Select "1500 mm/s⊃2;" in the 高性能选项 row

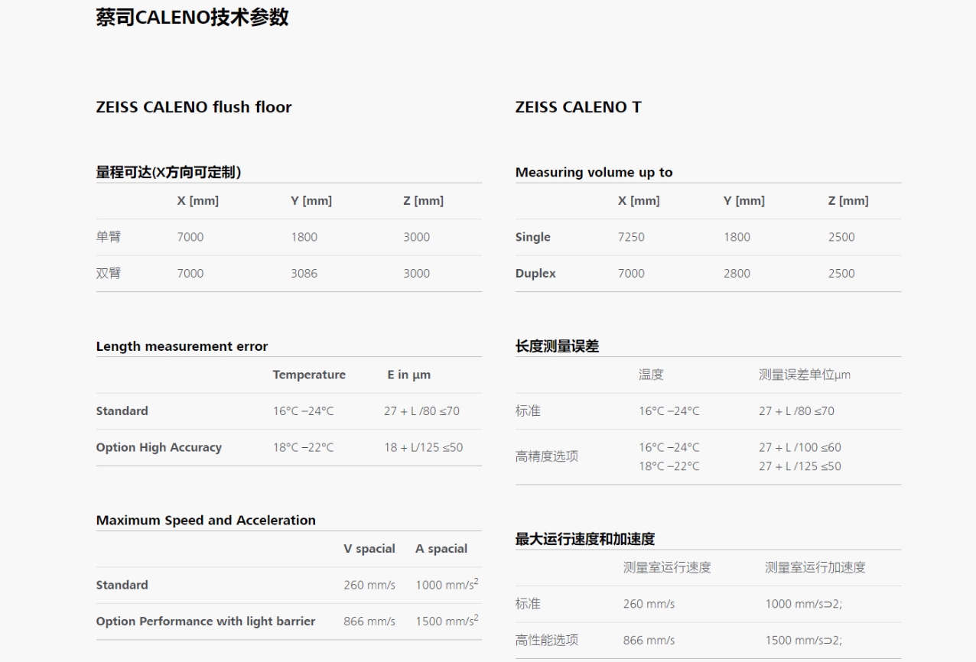[803, 641]
